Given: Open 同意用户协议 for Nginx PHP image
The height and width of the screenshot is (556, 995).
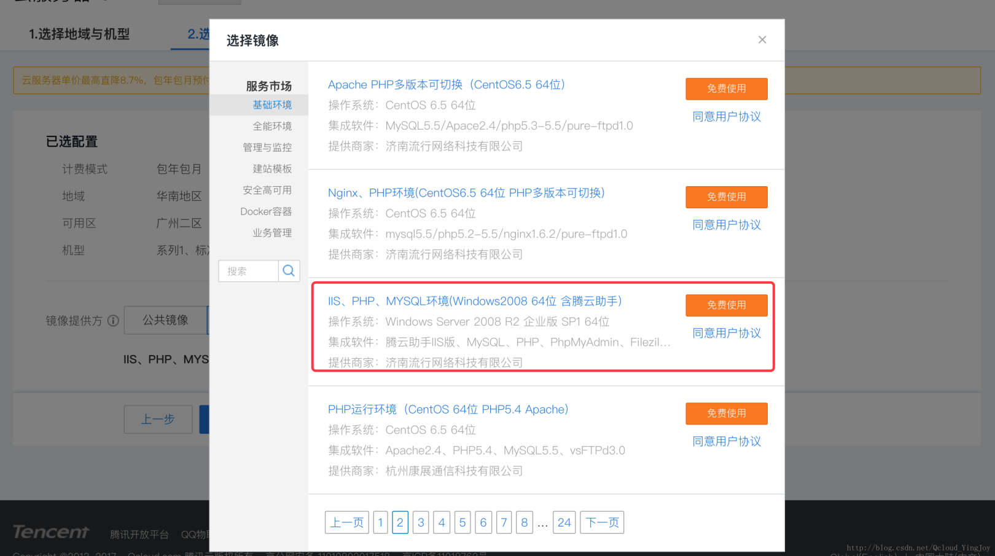Looking at the screenshot, I should click(727, 225).
